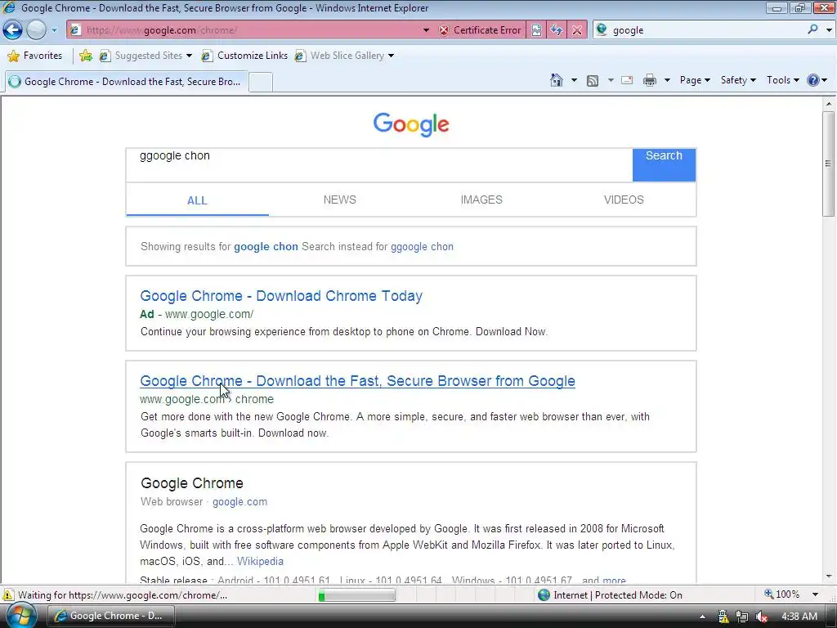Click the google.com link under Web browser
837x628 pixels.
[239, 502]
